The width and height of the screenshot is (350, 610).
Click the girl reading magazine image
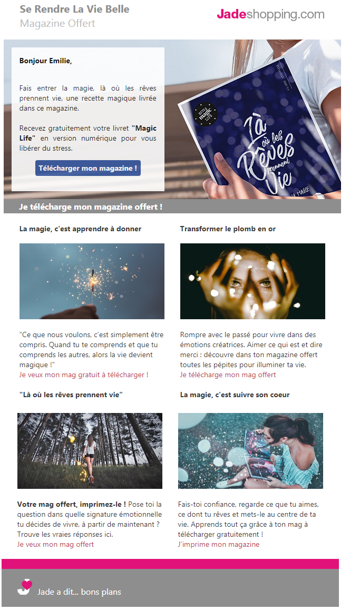251,451
